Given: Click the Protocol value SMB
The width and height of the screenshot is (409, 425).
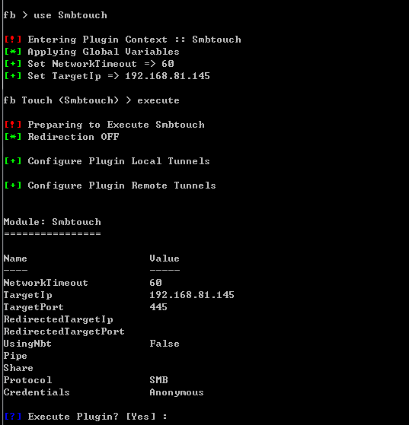Looking at the screenshot, I should coord(158,380).
